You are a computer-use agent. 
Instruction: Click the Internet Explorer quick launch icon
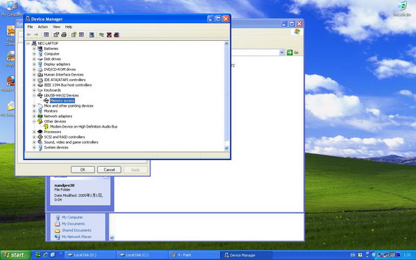point(45,255)
